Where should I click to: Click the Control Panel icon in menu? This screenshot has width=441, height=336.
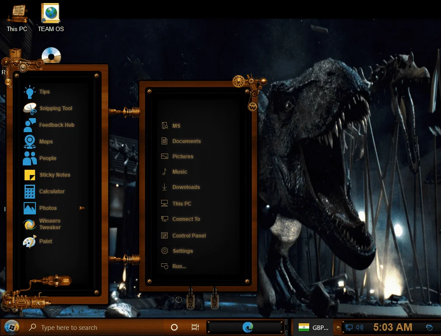click(165, 235)
